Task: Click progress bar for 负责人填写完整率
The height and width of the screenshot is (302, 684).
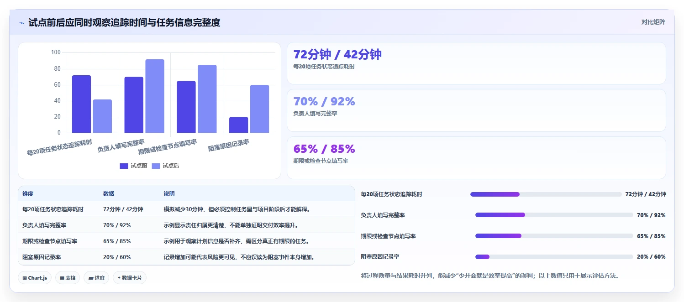Action: [554, 215]
